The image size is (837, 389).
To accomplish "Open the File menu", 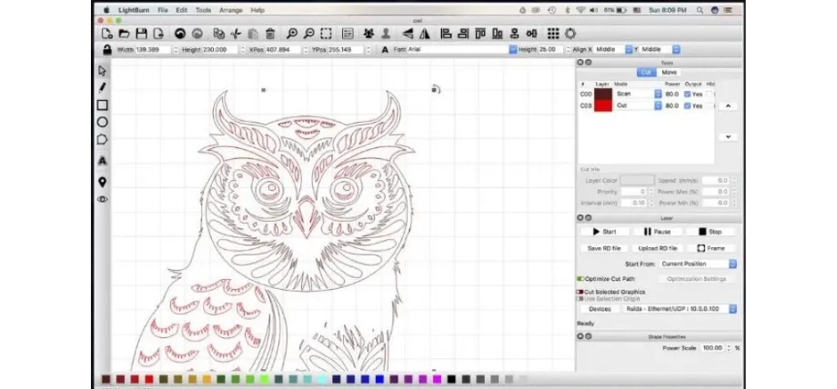I will click(163, 10).
